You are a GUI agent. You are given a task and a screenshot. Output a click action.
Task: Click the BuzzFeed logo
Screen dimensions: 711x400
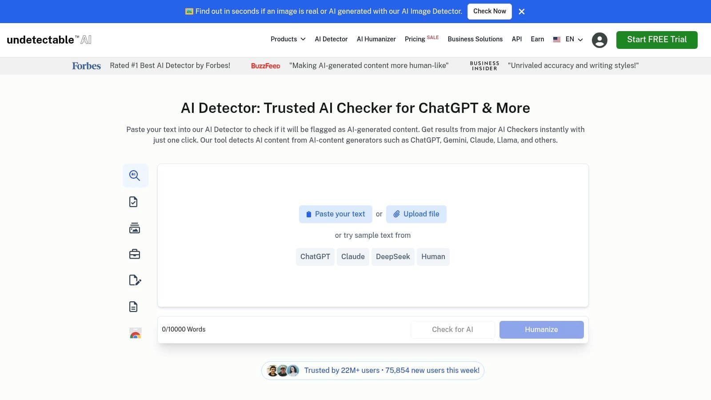265,66
